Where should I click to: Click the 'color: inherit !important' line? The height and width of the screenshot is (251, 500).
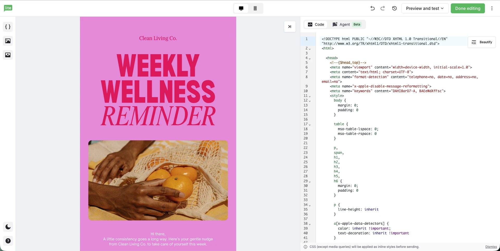(x=364, y=228)
